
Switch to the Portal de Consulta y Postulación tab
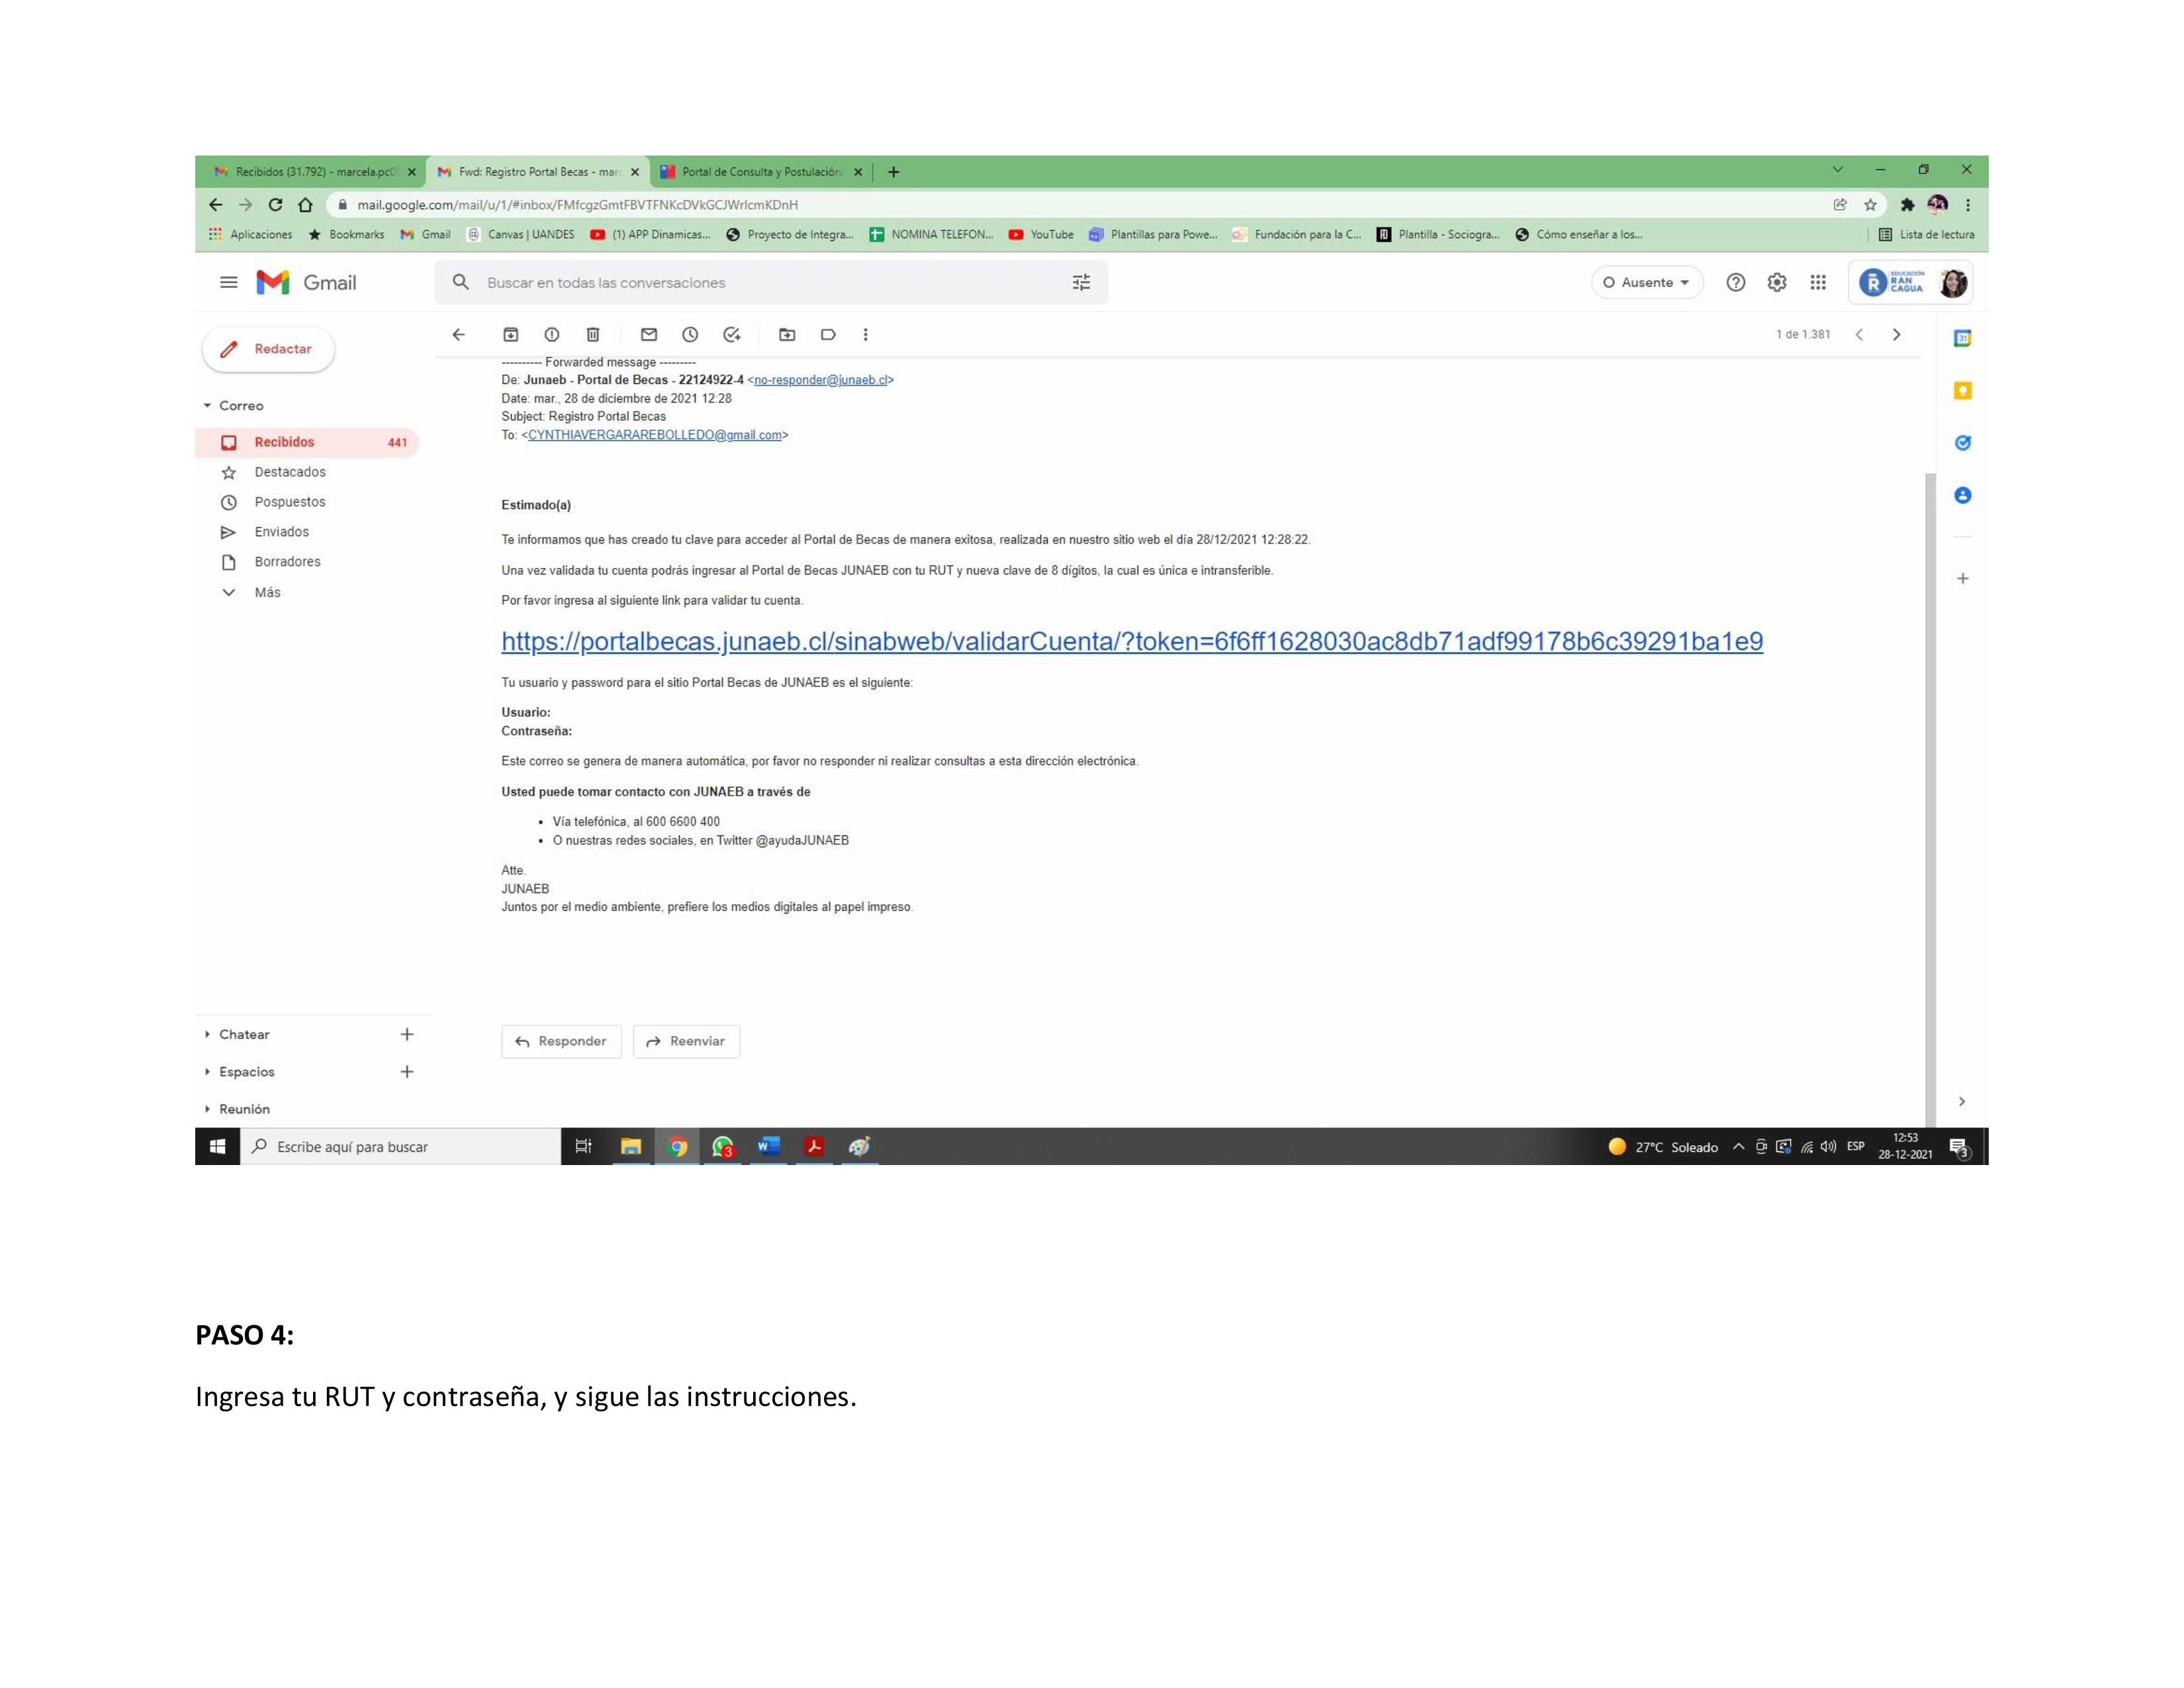click(x=760, y=172)
